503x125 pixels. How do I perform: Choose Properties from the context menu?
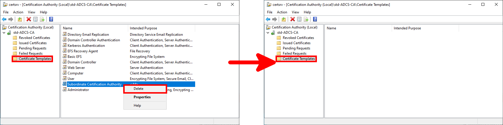coord(145,97)
